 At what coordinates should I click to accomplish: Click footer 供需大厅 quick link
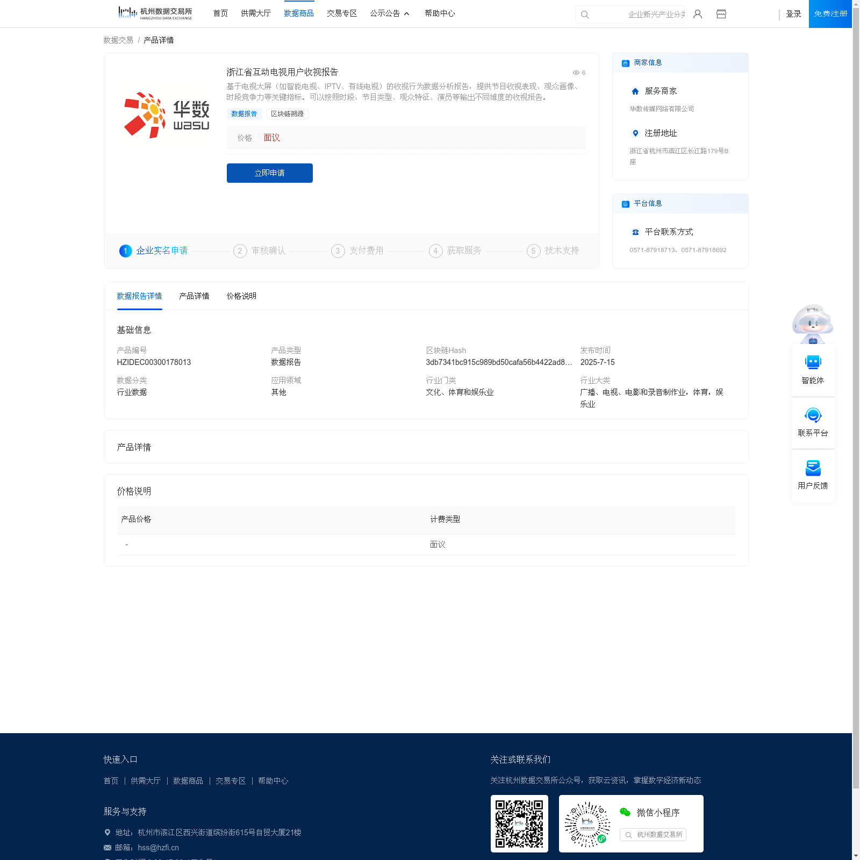coord(146,781)
